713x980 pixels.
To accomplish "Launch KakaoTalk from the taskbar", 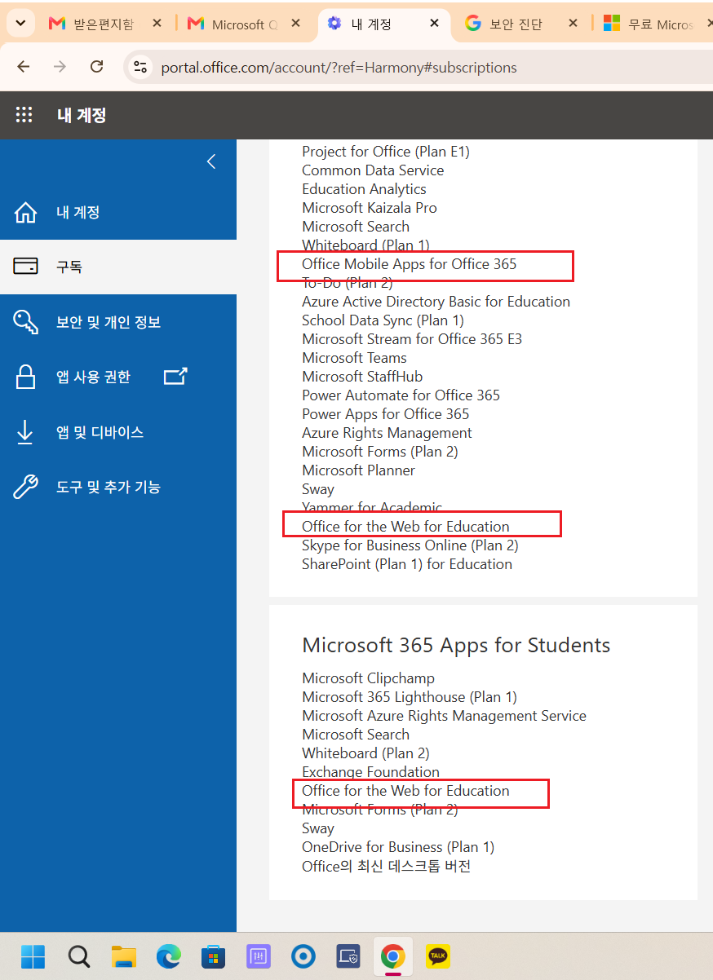I will click(438, 956).
